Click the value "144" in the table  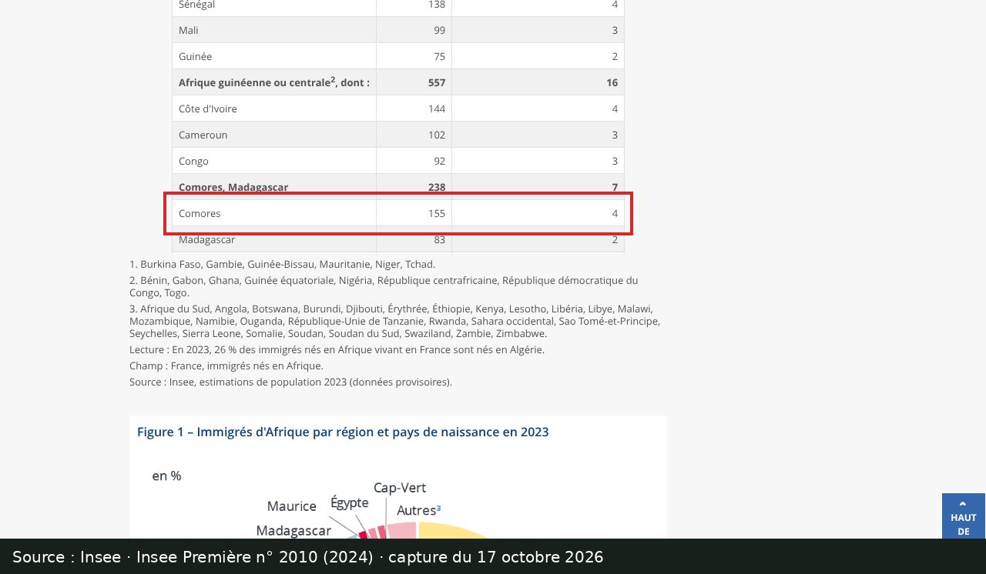(437, 108)
